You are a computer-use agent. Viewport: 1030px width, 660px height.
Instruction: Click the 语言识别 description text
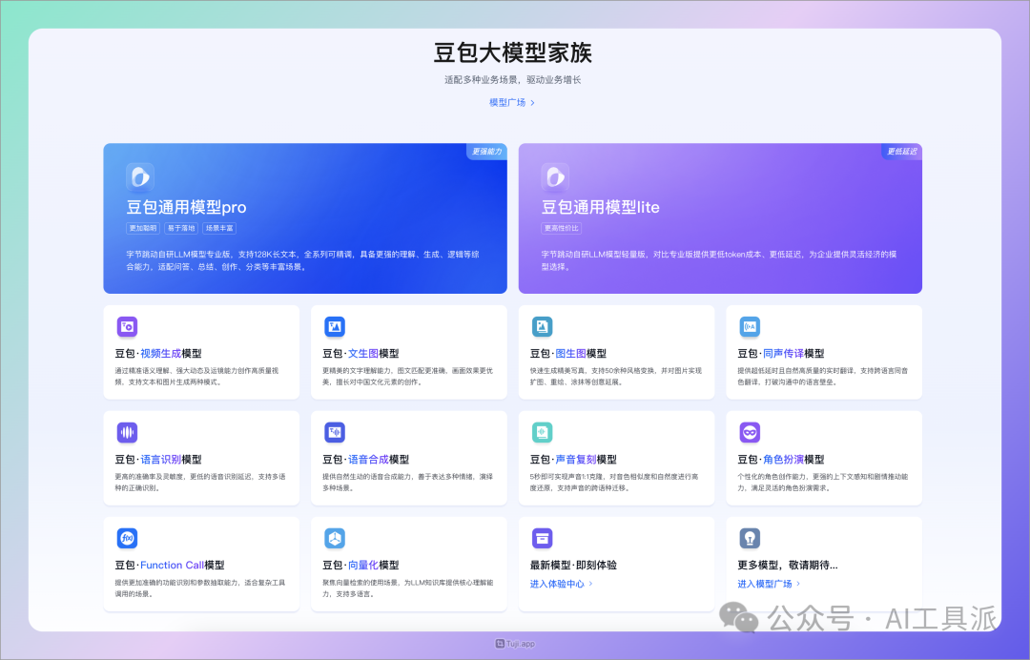click(x=200, y=482)
